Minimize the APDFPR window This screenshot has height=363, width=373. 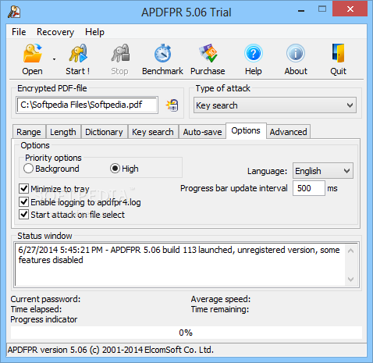pos(301,11)
